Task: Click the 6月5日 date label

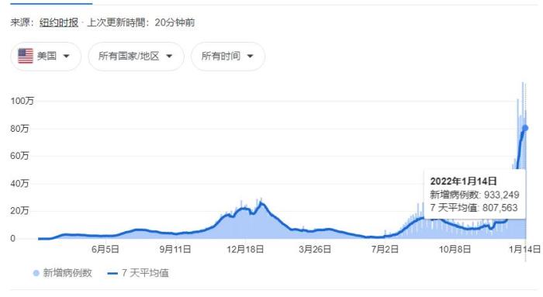Action: [105, 249]
